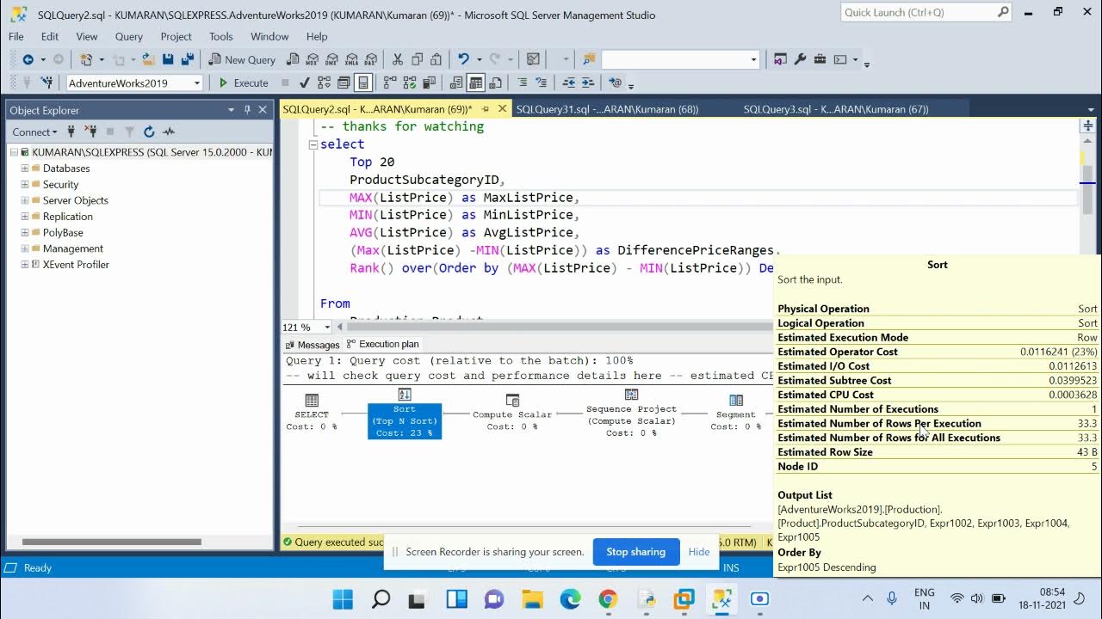Click the SELECT plan node
The width and height of the screenshot is (1102, 619).
pyautogui.click(x=312, y=413)
